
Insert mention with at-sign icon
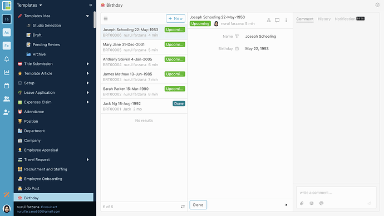click(x=321, y=203)
